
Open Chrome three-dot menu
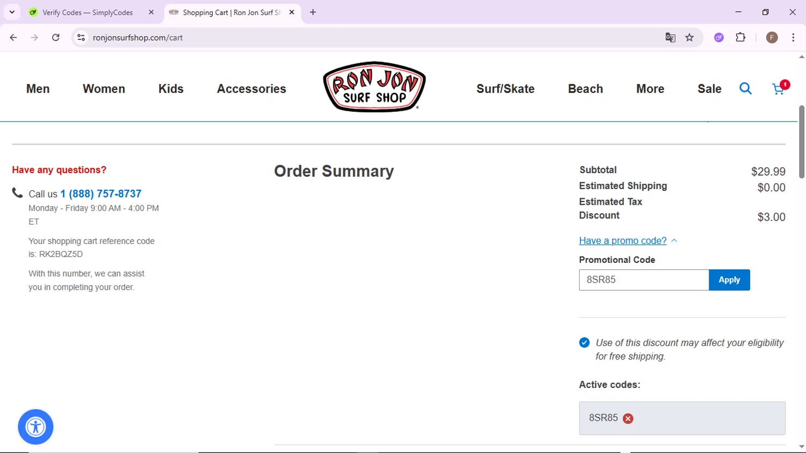(x=793, y=38)
